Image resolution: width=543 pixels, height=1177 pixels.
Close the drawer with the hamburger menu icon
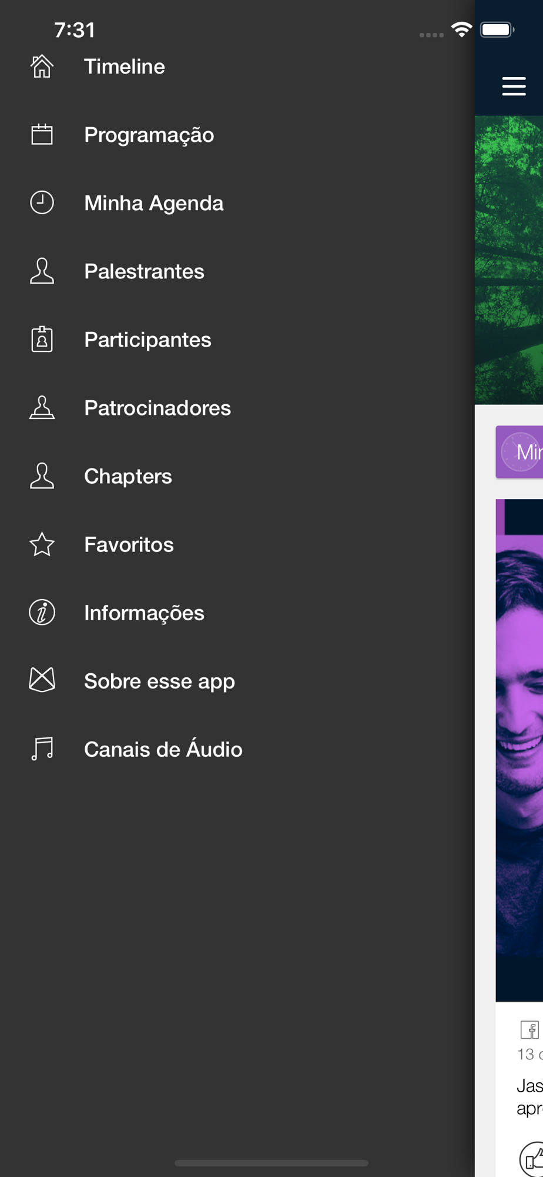(x=514, y=87)
